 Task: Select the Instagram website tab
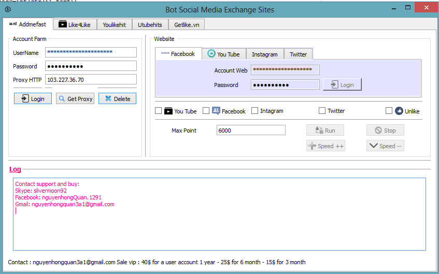tap(265, 54)
